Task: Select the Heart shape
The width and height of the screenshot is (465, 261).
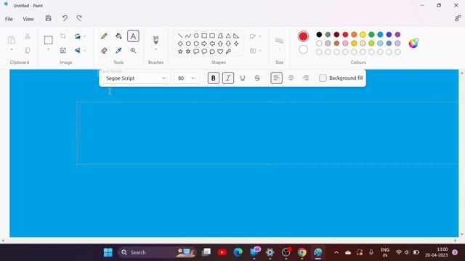Action: 220,51
